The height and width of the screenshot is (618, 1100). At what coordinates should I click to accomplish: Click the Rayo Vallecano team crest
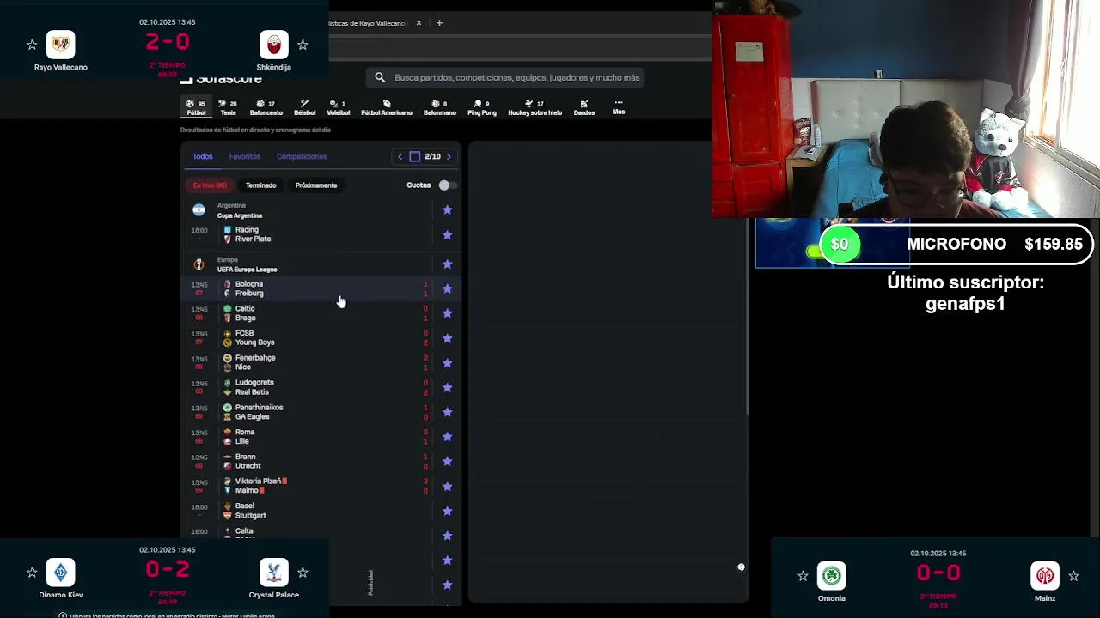point(60,45)
